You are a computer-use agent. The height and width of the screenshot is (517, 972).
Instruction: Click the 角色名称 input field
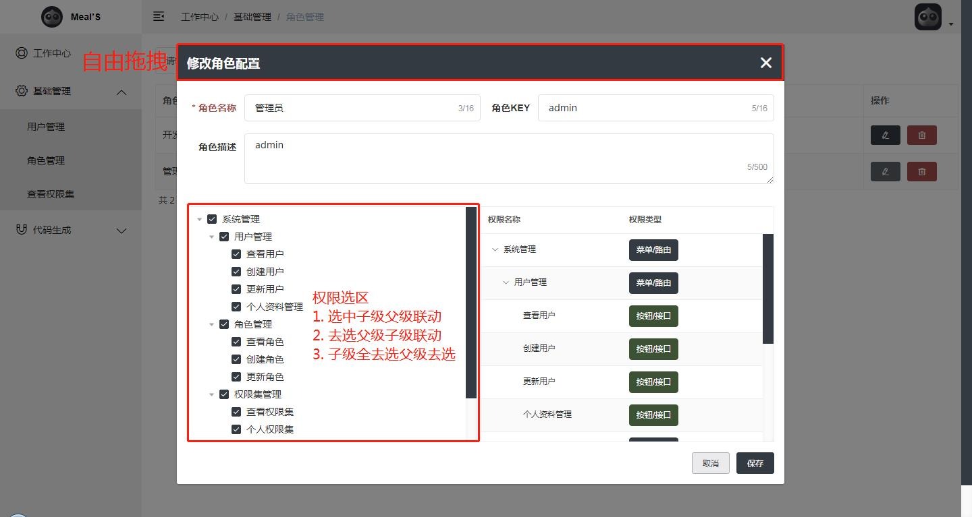[x=354, y=108]
